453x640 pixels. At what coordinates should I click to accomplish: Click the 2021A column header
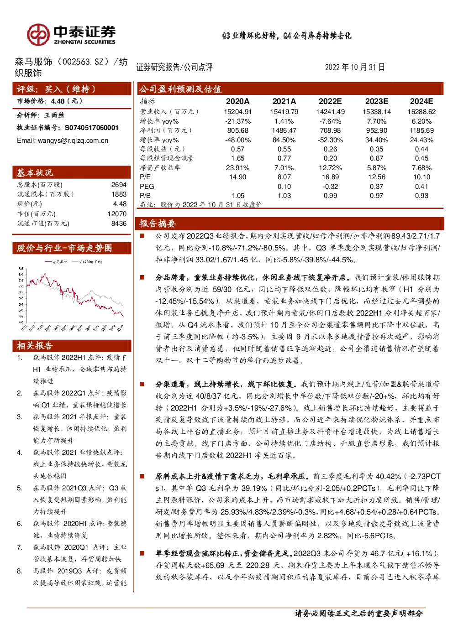click(x=284, y=101)
